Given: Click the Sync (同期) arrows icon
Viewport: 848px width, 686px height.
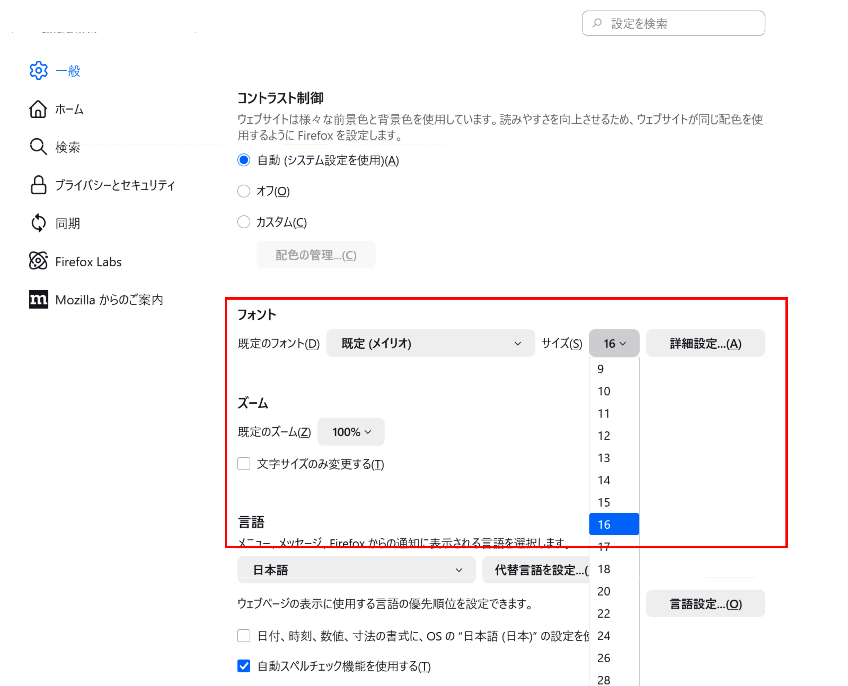Looking at the screenshot, I should tap(38, 223).
